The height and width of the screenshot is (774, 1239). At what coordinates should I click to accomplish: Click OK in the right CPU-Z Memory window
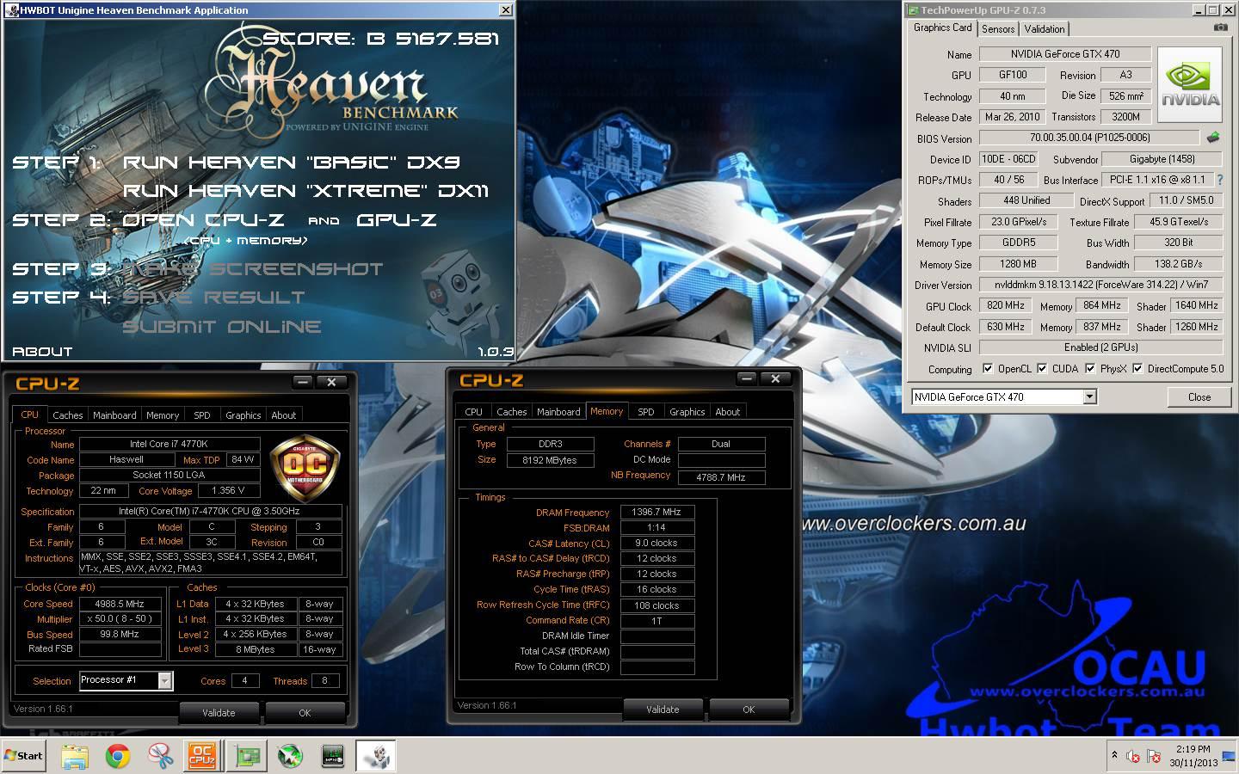click(x=749, y=709)
